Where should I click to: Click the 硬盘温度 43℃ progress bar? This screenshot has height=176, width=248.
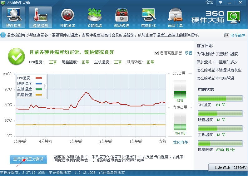click(220, 113)
